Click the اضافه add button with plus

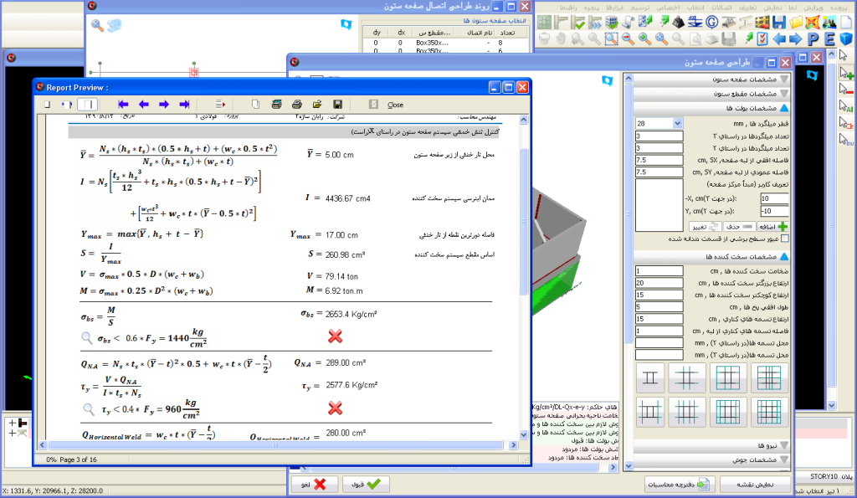point(772,226)
